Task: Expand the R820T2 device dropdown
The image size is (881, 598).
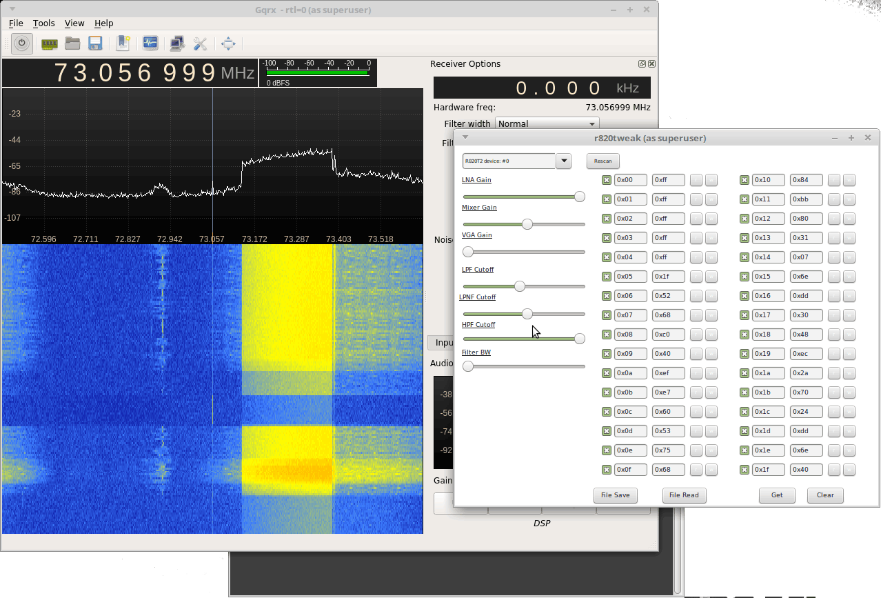Action: pyautogui.click(x=563, y=161)
